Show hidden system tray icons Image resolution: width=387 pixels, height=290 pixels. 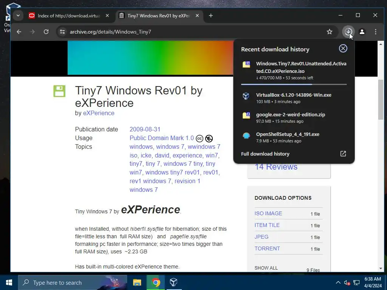click(x=338, y=282)
